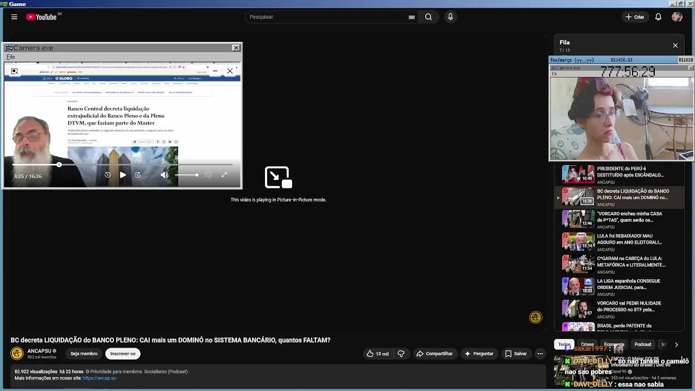Adjust the PiP volume slider
695x391 pixels.
[x=186, y=175]
